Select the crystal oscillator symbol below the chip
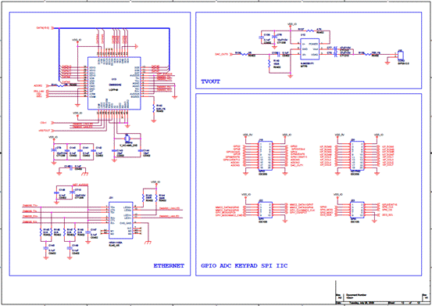This screenshot has width=432, height=306. [127, 138]
